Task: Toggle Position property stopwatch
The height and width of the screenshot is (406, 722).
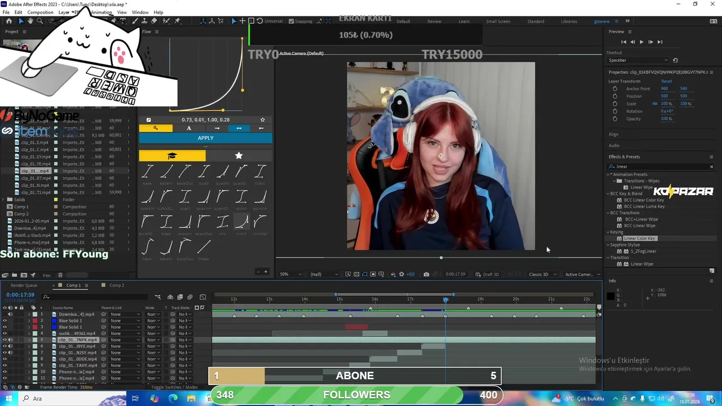Action: (615, 96)
